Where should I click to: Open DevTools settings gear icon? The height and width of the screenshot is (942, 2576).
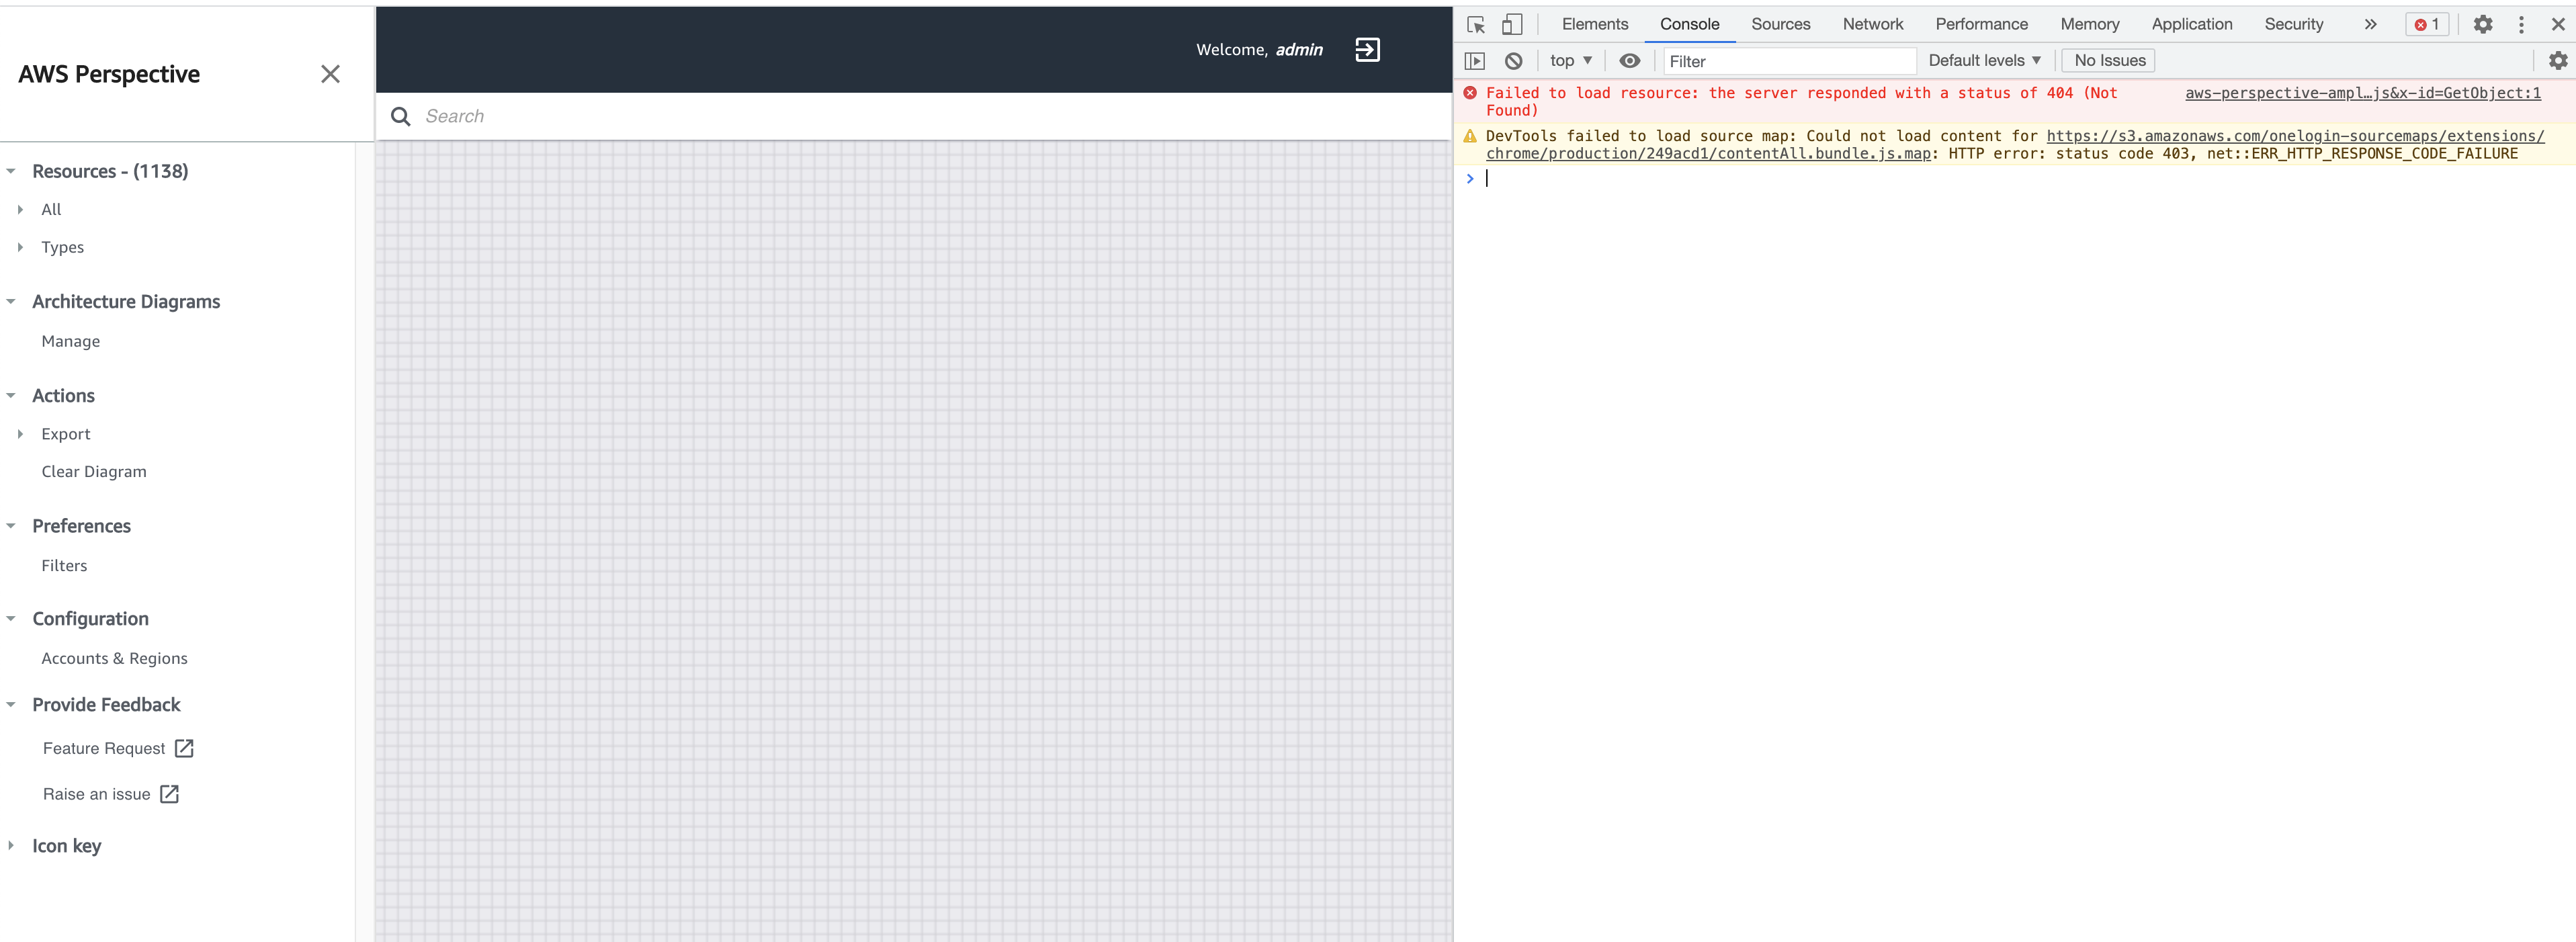2483,24
